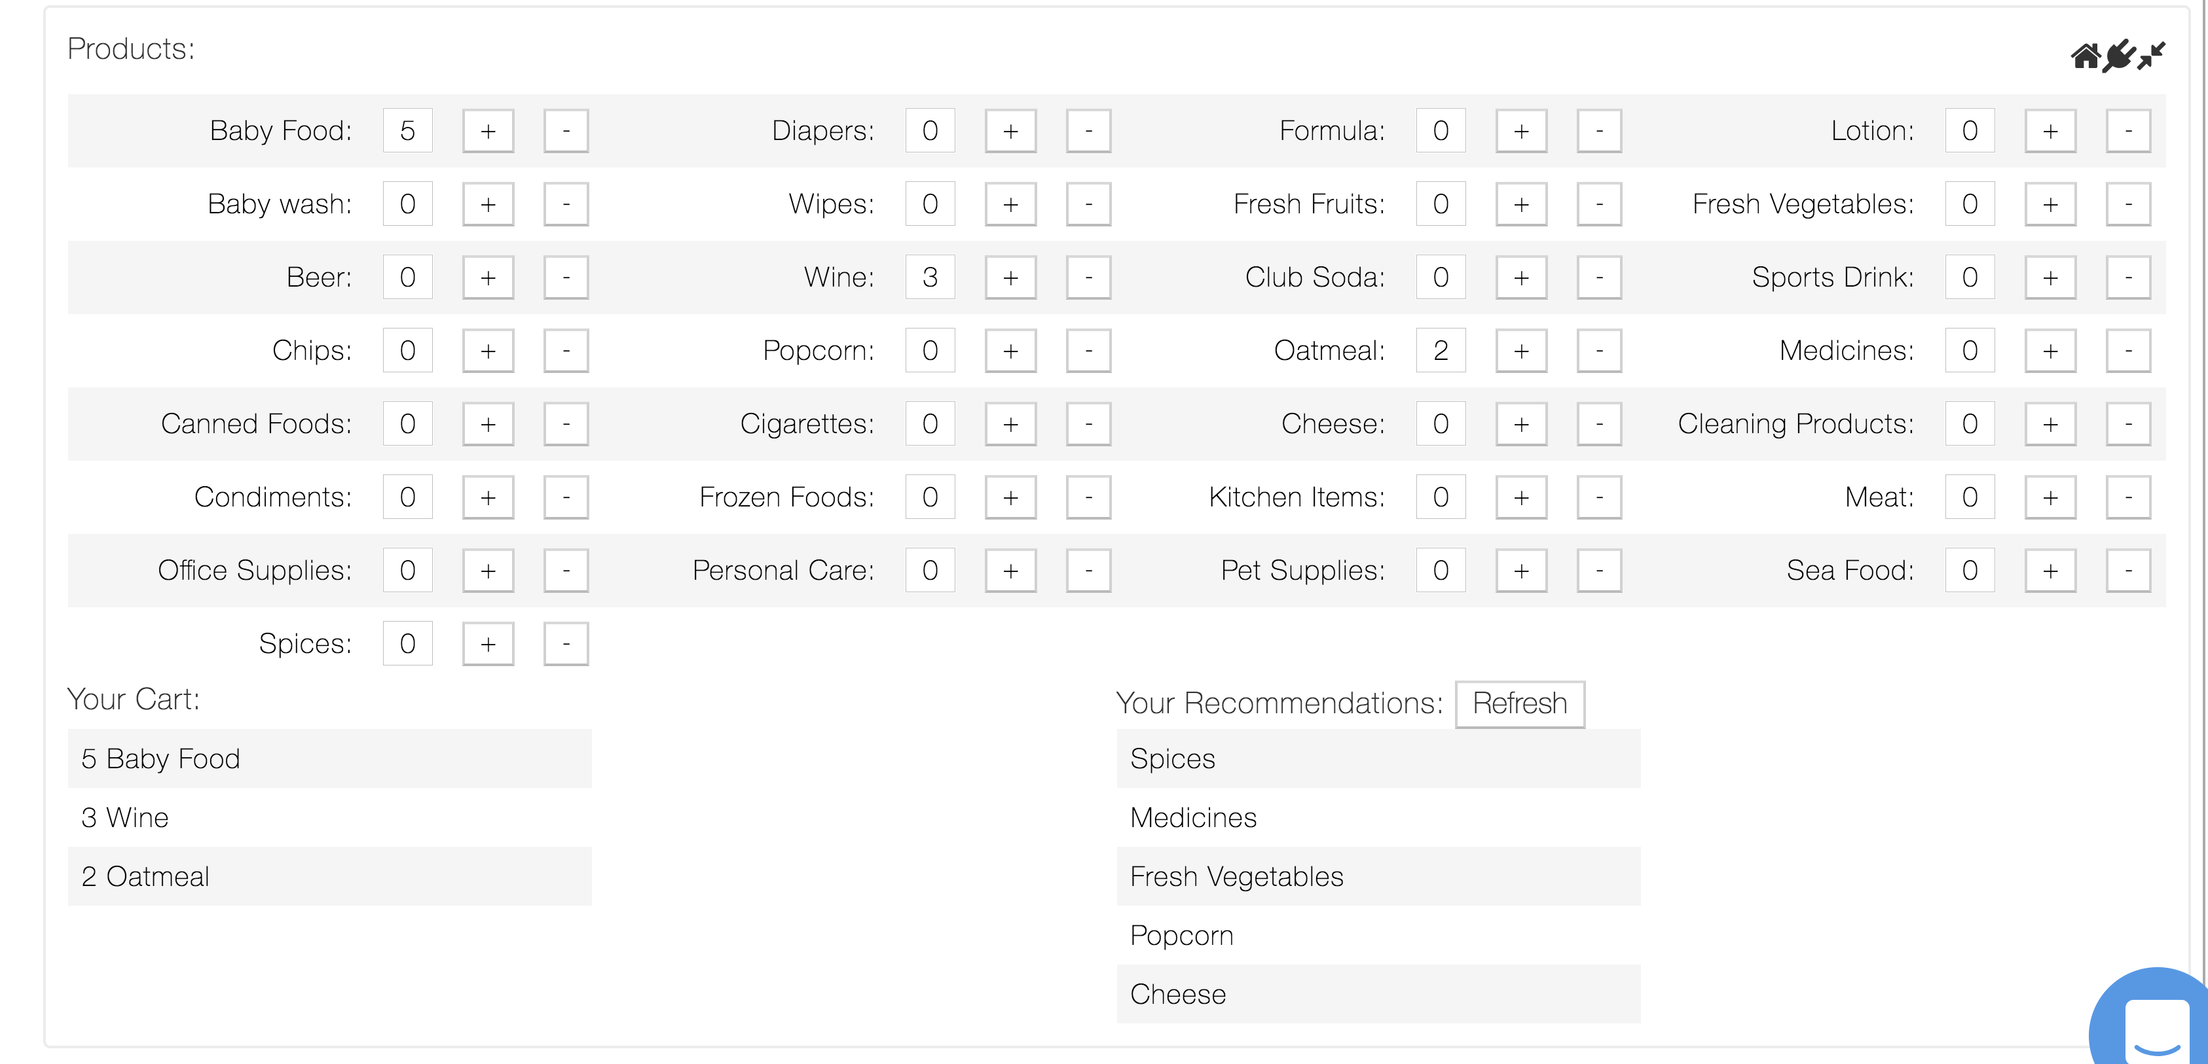Increase Cheese quantity with plus
2208x1064 pixels.
pos(1520,424)
